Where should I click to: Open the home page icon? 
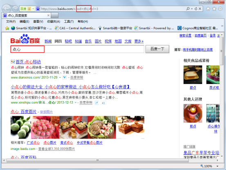208,9
